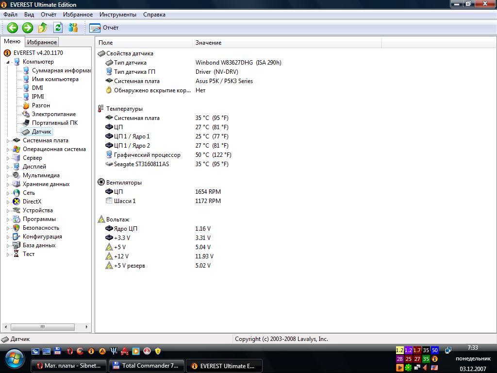Viewport: 497px width, 373px height.
Task: Open the Справка menu
Action: (154, 15)
